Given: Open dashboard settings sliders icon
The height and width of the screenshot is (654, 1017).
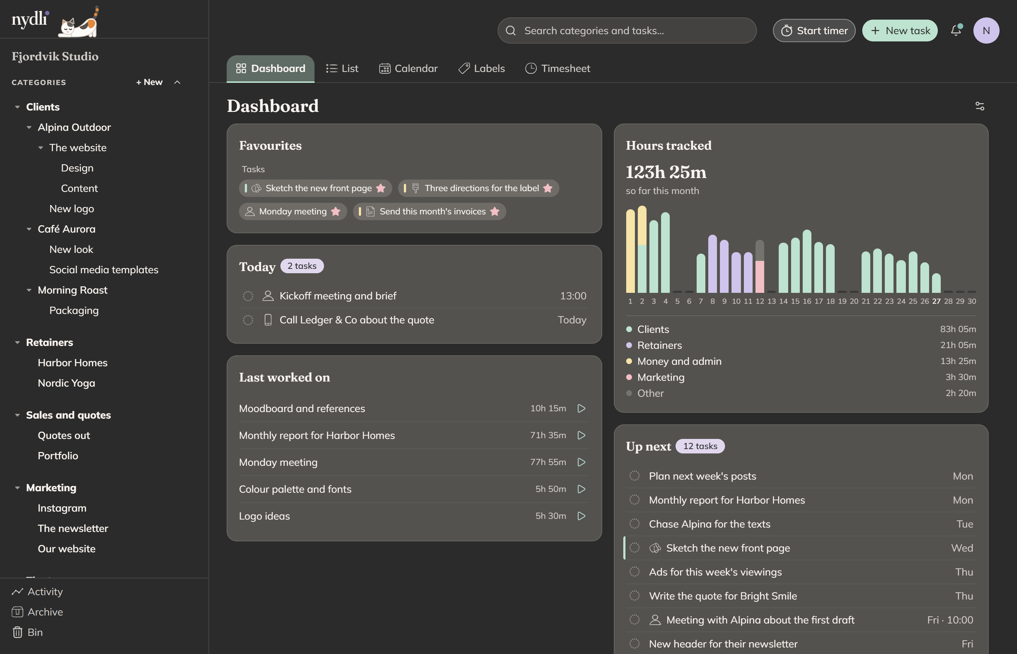Looking at the screenshot, I should (980, 106).
